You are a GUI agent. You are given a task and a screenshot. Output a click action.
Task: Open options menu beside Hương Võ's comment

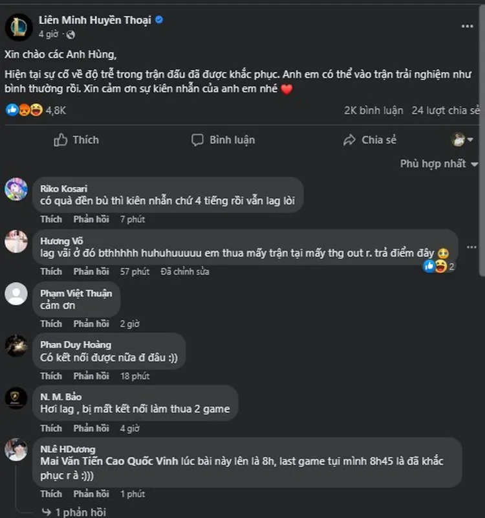(x=471, y=247)
